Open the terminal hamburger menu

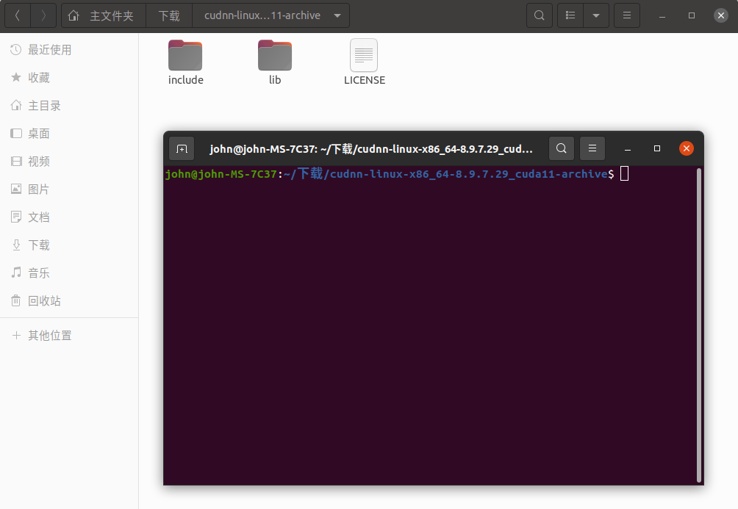pos(592,148)
